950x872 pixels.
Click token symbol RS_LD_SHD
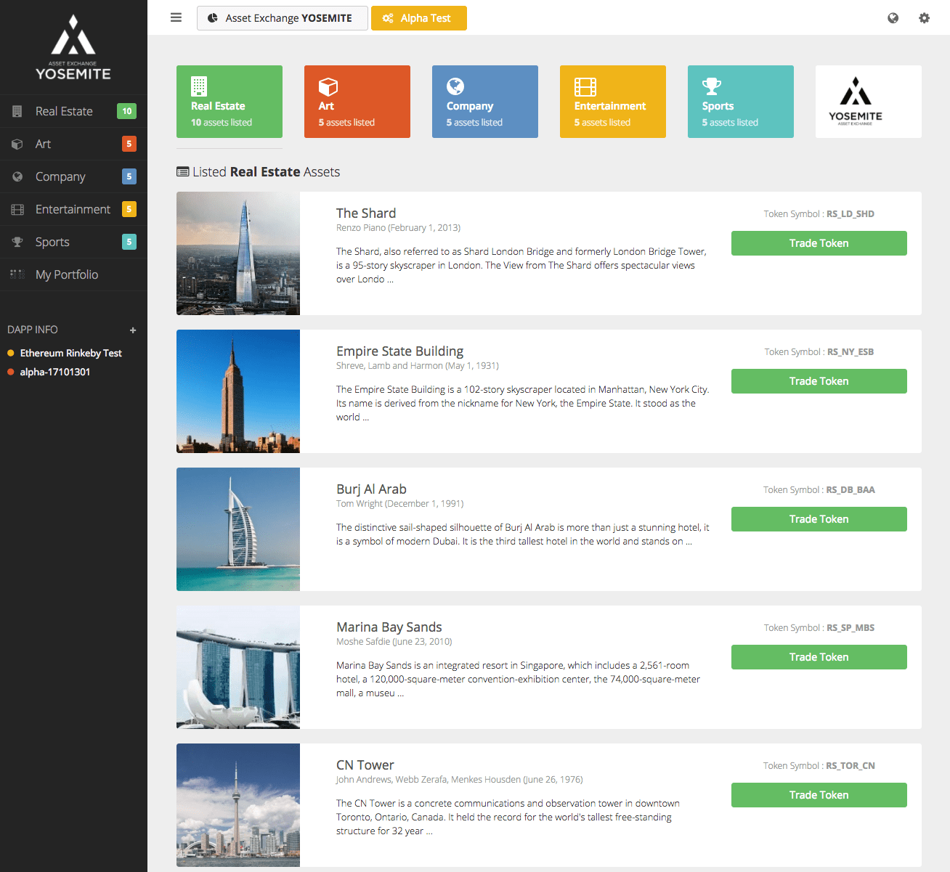pyautogui.click(x=850, y=214)
